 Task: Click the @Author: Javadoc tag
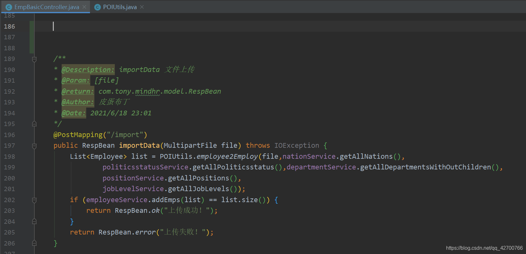point(78,102)
